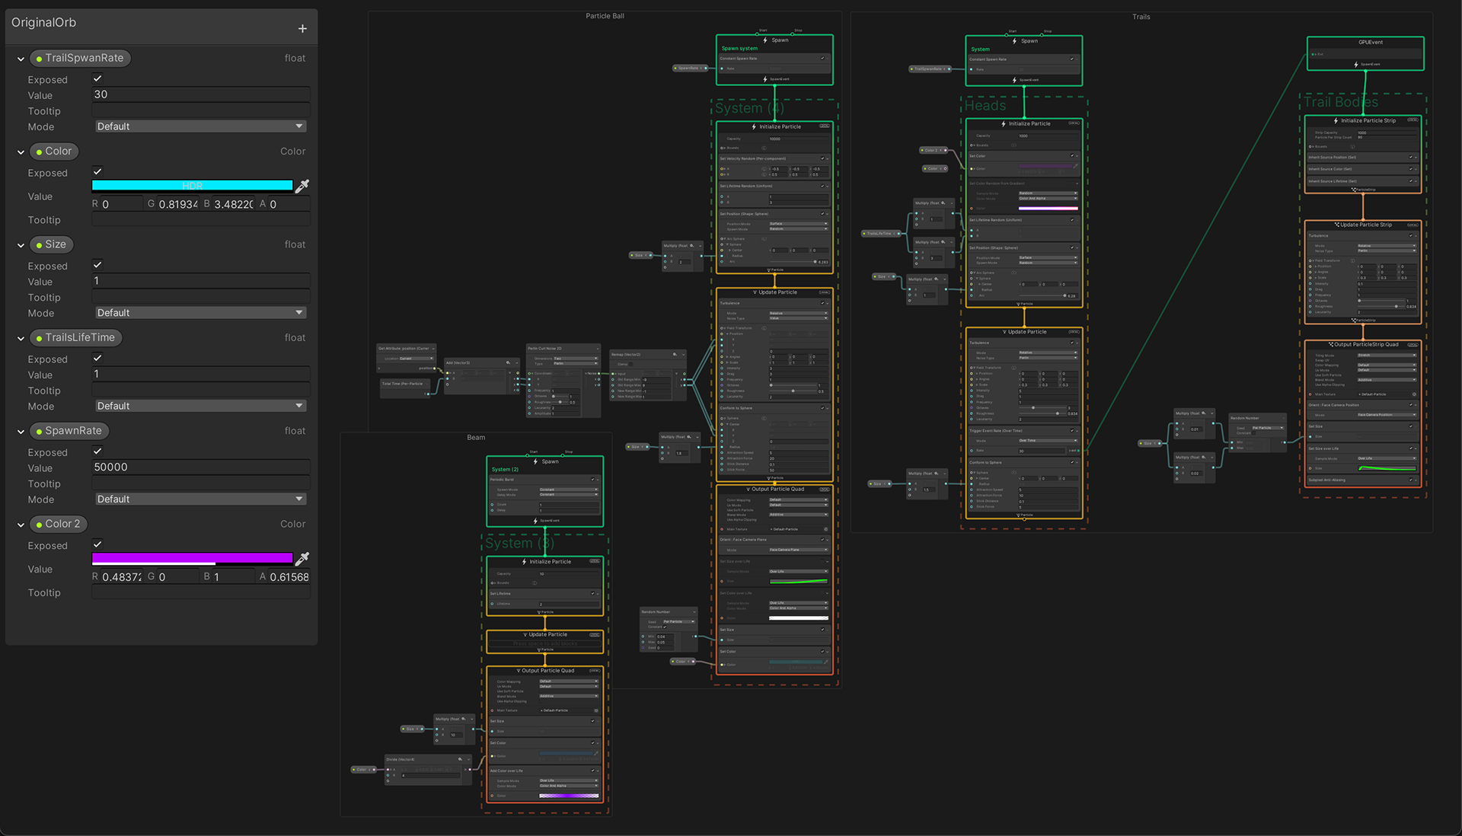Toggle Exposed checkbox under SpawnRate

click(x=97, y=452)
